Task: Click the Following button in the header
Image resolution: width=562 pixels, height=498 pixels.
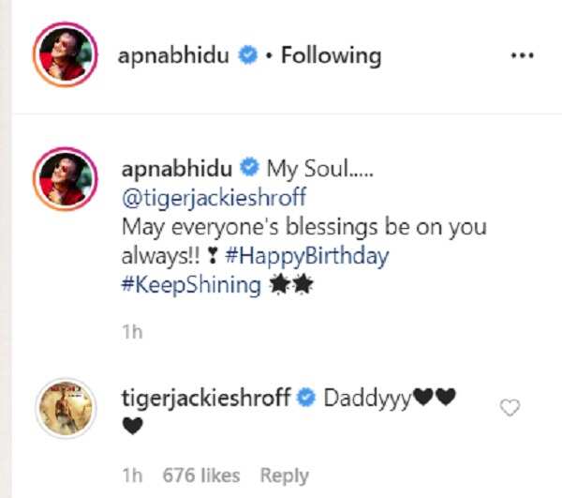Action: 331,55
